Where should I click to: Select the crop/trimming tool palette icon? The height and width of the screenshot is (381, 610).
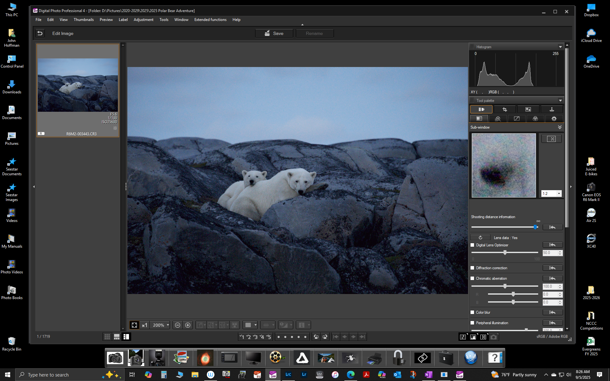[505, 109]
